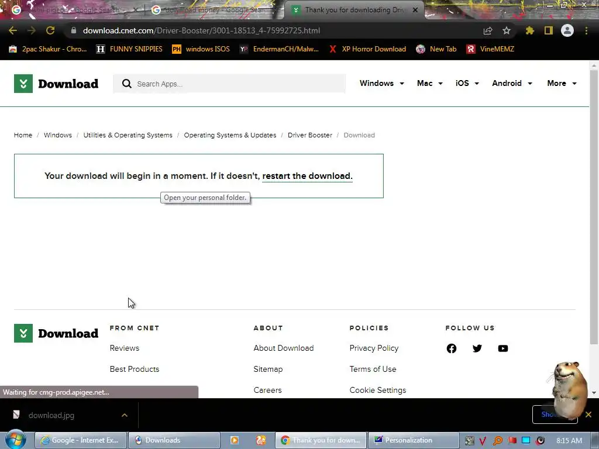Image resolution: width=599 pixels, height=449 pixels.
Task: Open the Careers footer link
Action: pyautogui.click(x=267, y=390)
